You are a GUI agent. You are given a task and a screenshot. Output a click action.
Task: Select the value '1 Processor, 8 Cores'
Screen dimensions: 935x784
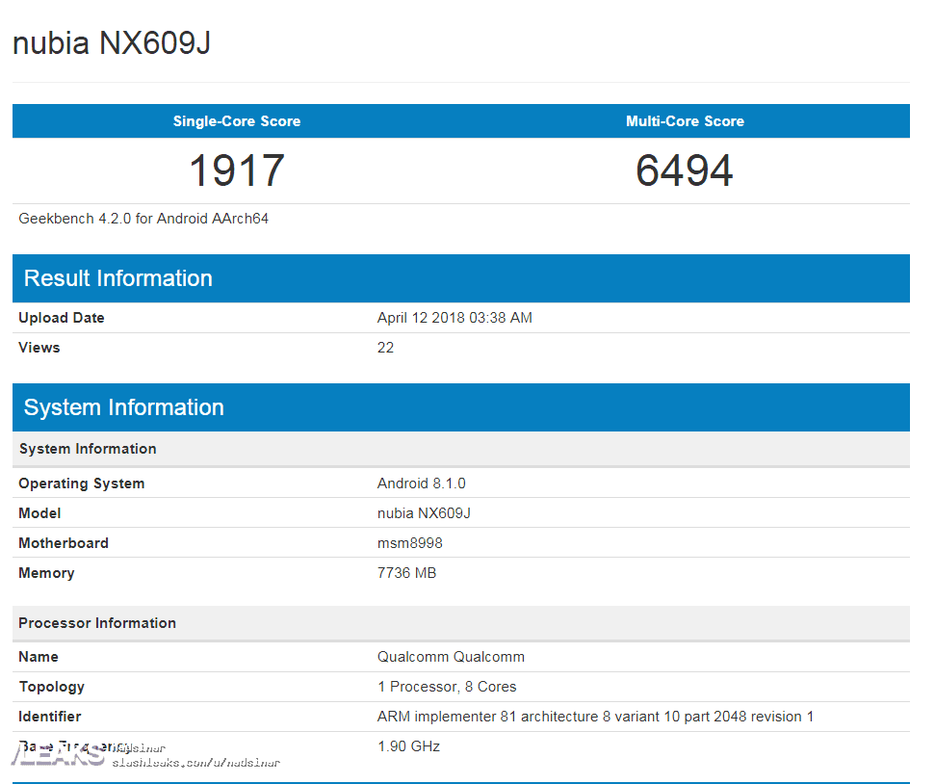(447, 687)
